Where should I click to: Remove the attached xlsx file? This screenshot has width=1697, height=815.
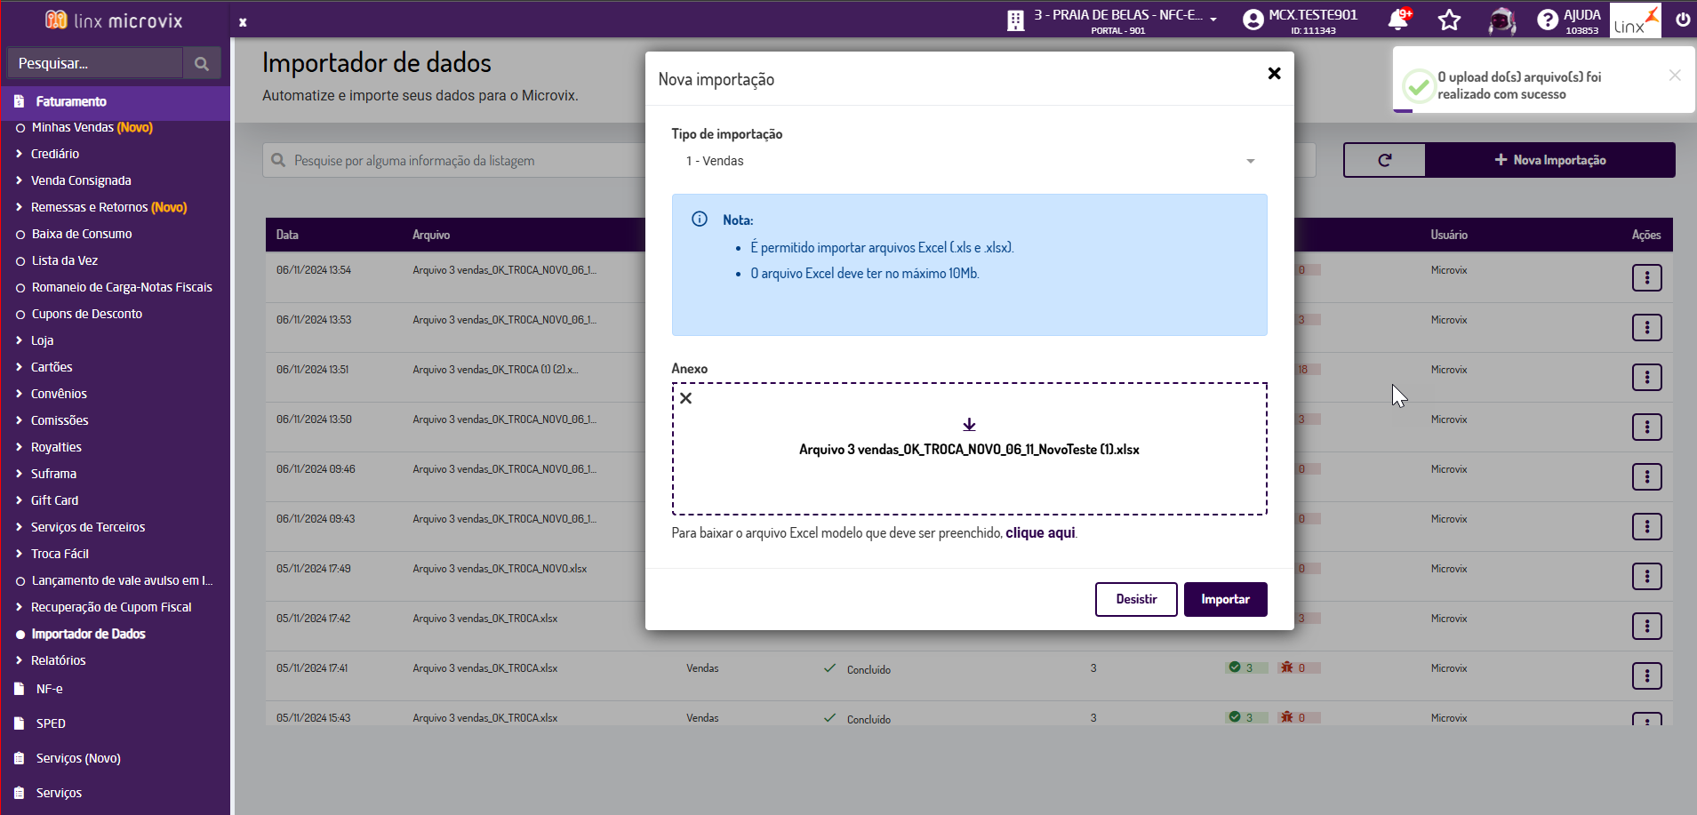point(686,398)
